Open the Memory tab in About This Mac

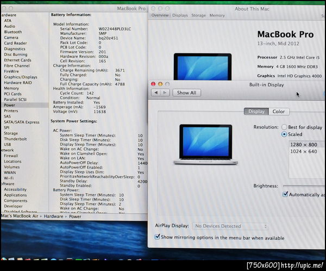[217, 15]
